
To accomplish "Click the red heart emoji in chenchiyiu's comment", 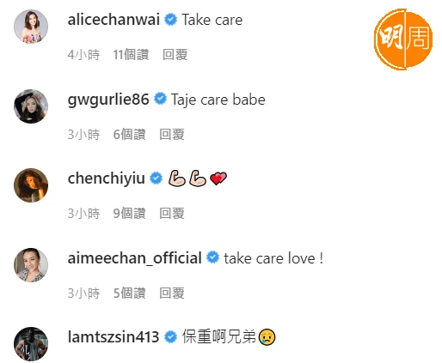I will click(x=218, y=178).
